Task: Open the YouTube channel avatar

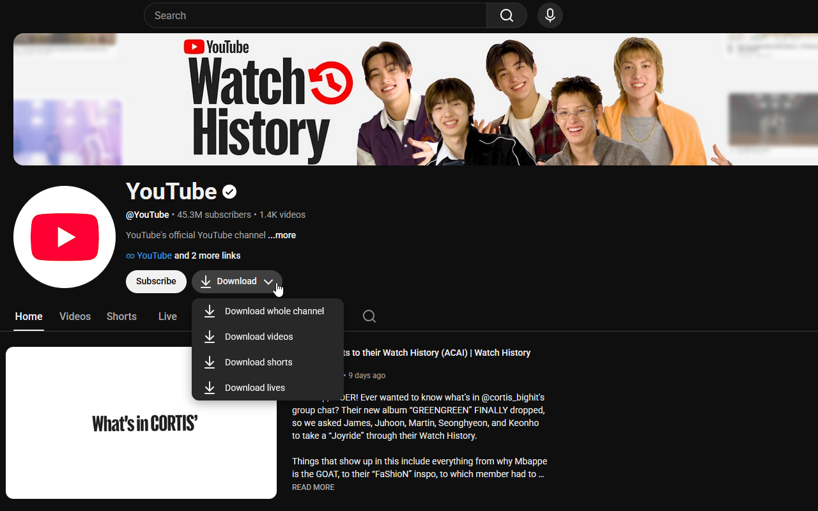Action: 65,237
